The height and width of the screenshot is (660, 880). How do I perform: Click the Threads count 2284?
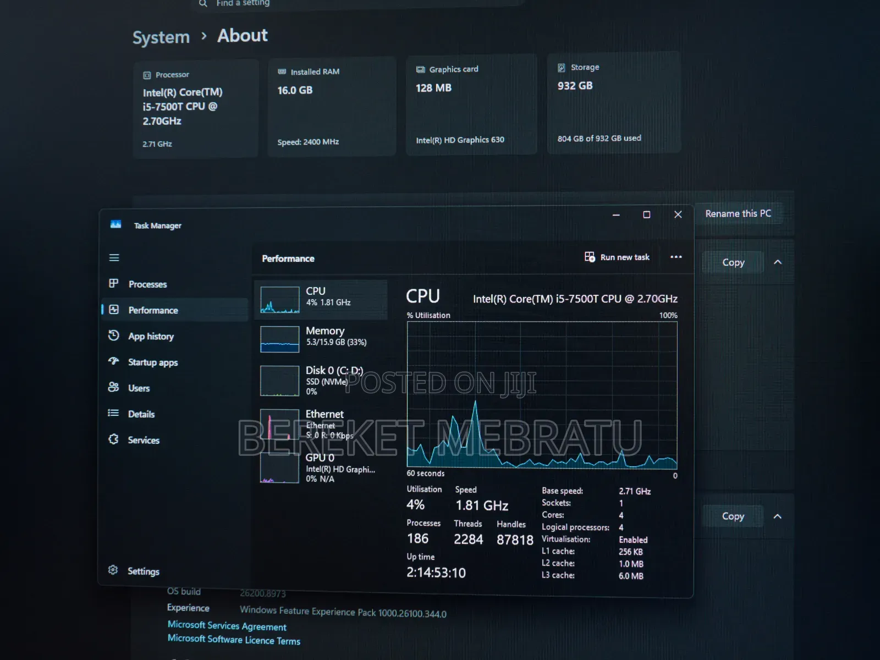click(469, 540)
